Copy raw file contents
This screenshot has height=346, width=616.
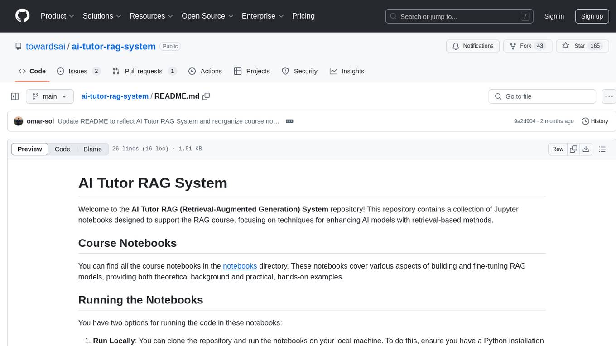[573, 149]
